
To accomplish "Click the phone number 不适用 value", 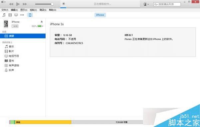I will (x=72, y=39).
